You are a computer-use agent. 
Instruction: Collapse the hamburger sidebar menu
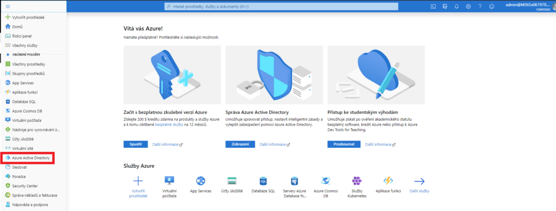coord(8,7)
